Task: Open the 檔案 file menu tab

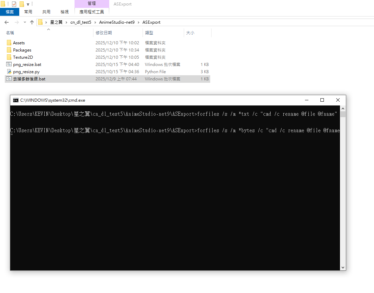Action: [x=10, y=12]
